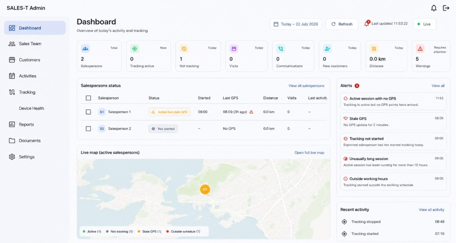Click the Tracking active card icon
The height and width of the screenshot is (243, 456).
pyautogui.click(x=134, y=49)
